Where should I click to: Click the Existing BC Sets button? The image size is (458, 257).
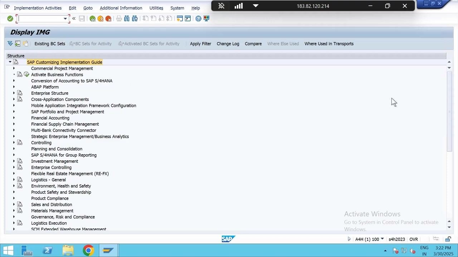[x=50, y=44]
